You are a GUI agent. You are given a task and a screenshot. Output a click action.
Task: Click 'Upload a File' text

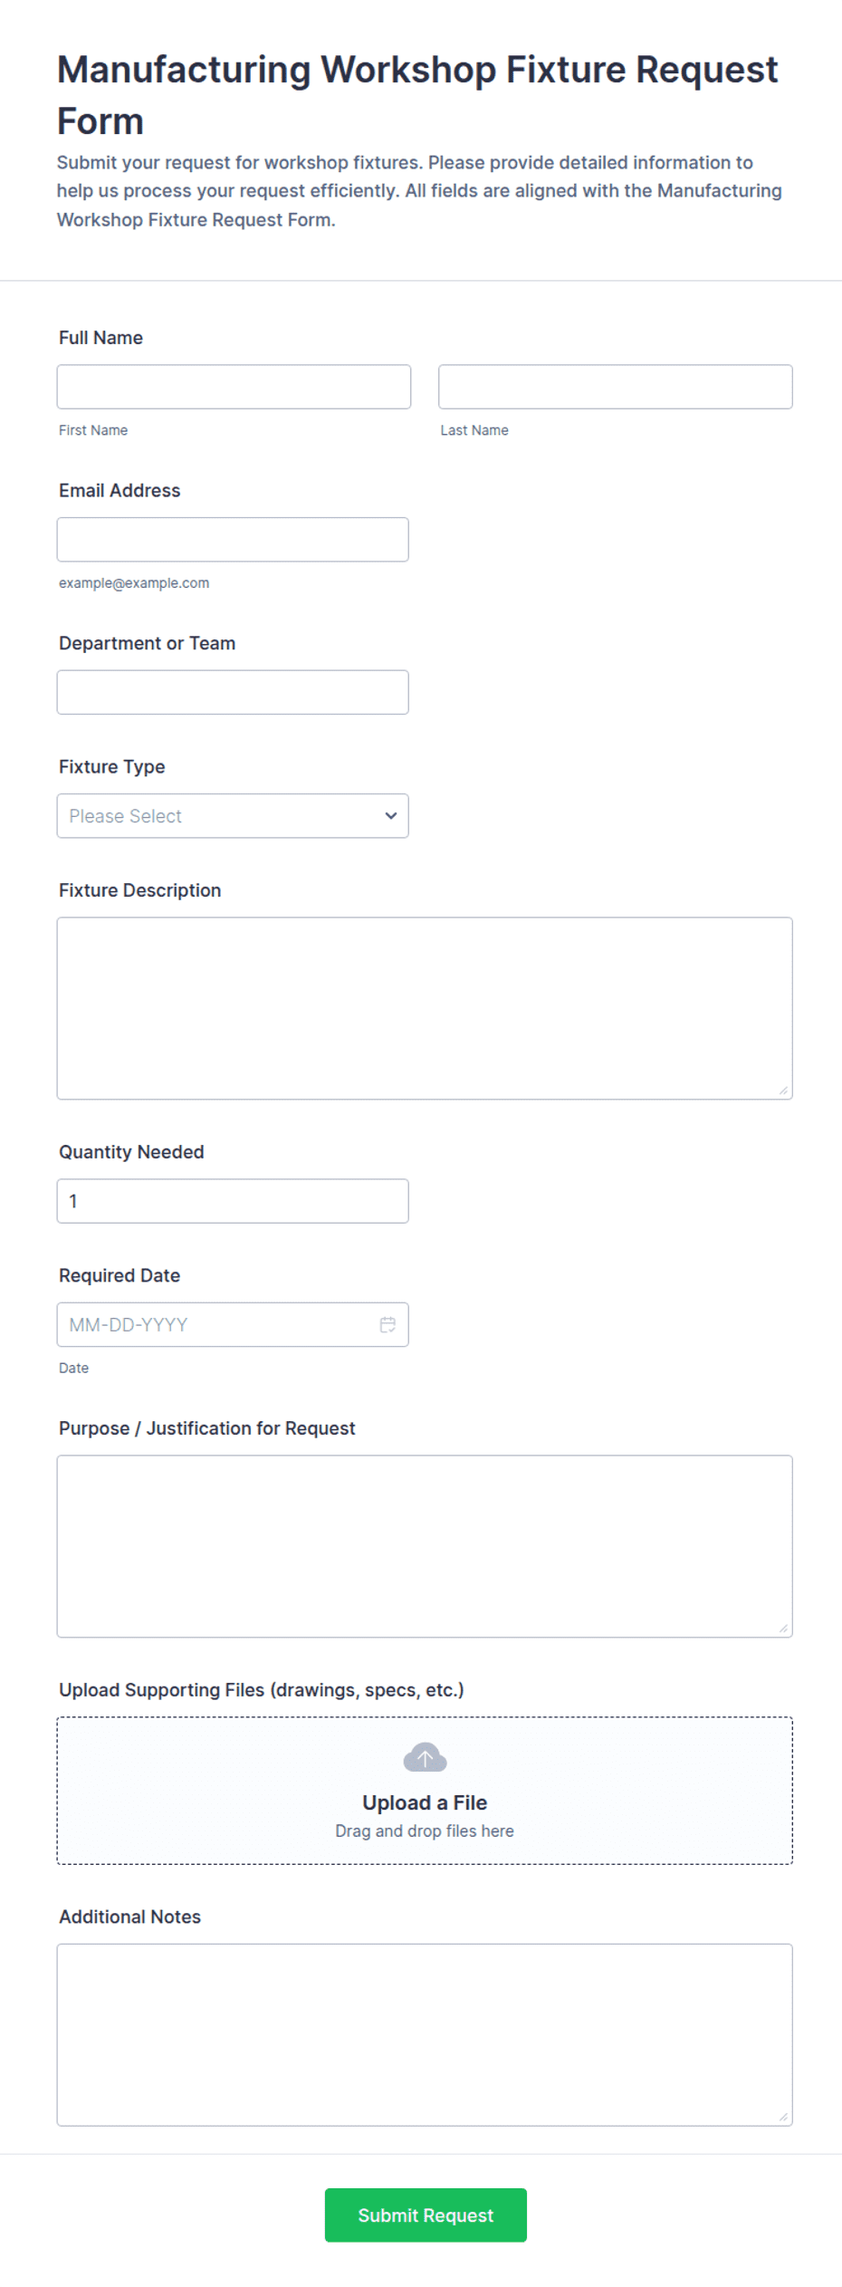425,1802
